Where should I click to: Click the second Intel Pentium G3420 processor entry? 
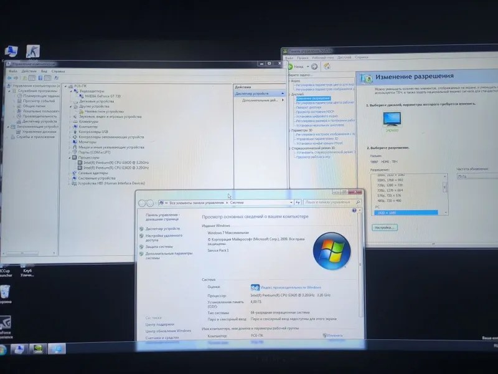113,168
